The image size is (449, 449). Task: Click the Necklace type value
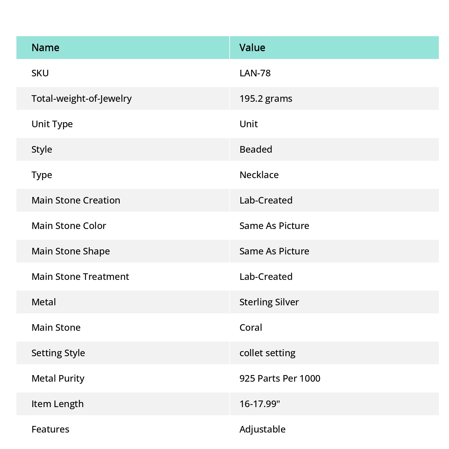click(x=259, y=175)
